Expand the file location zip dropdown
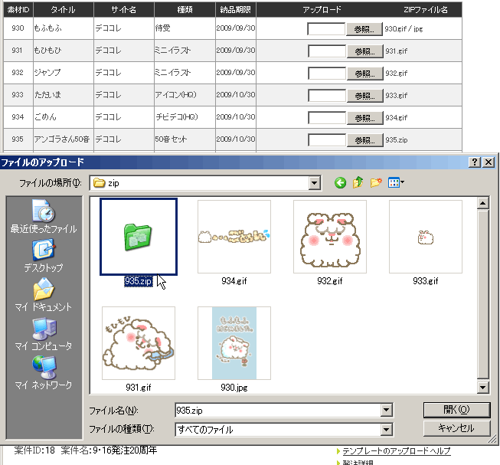 (x=314, y=183)
